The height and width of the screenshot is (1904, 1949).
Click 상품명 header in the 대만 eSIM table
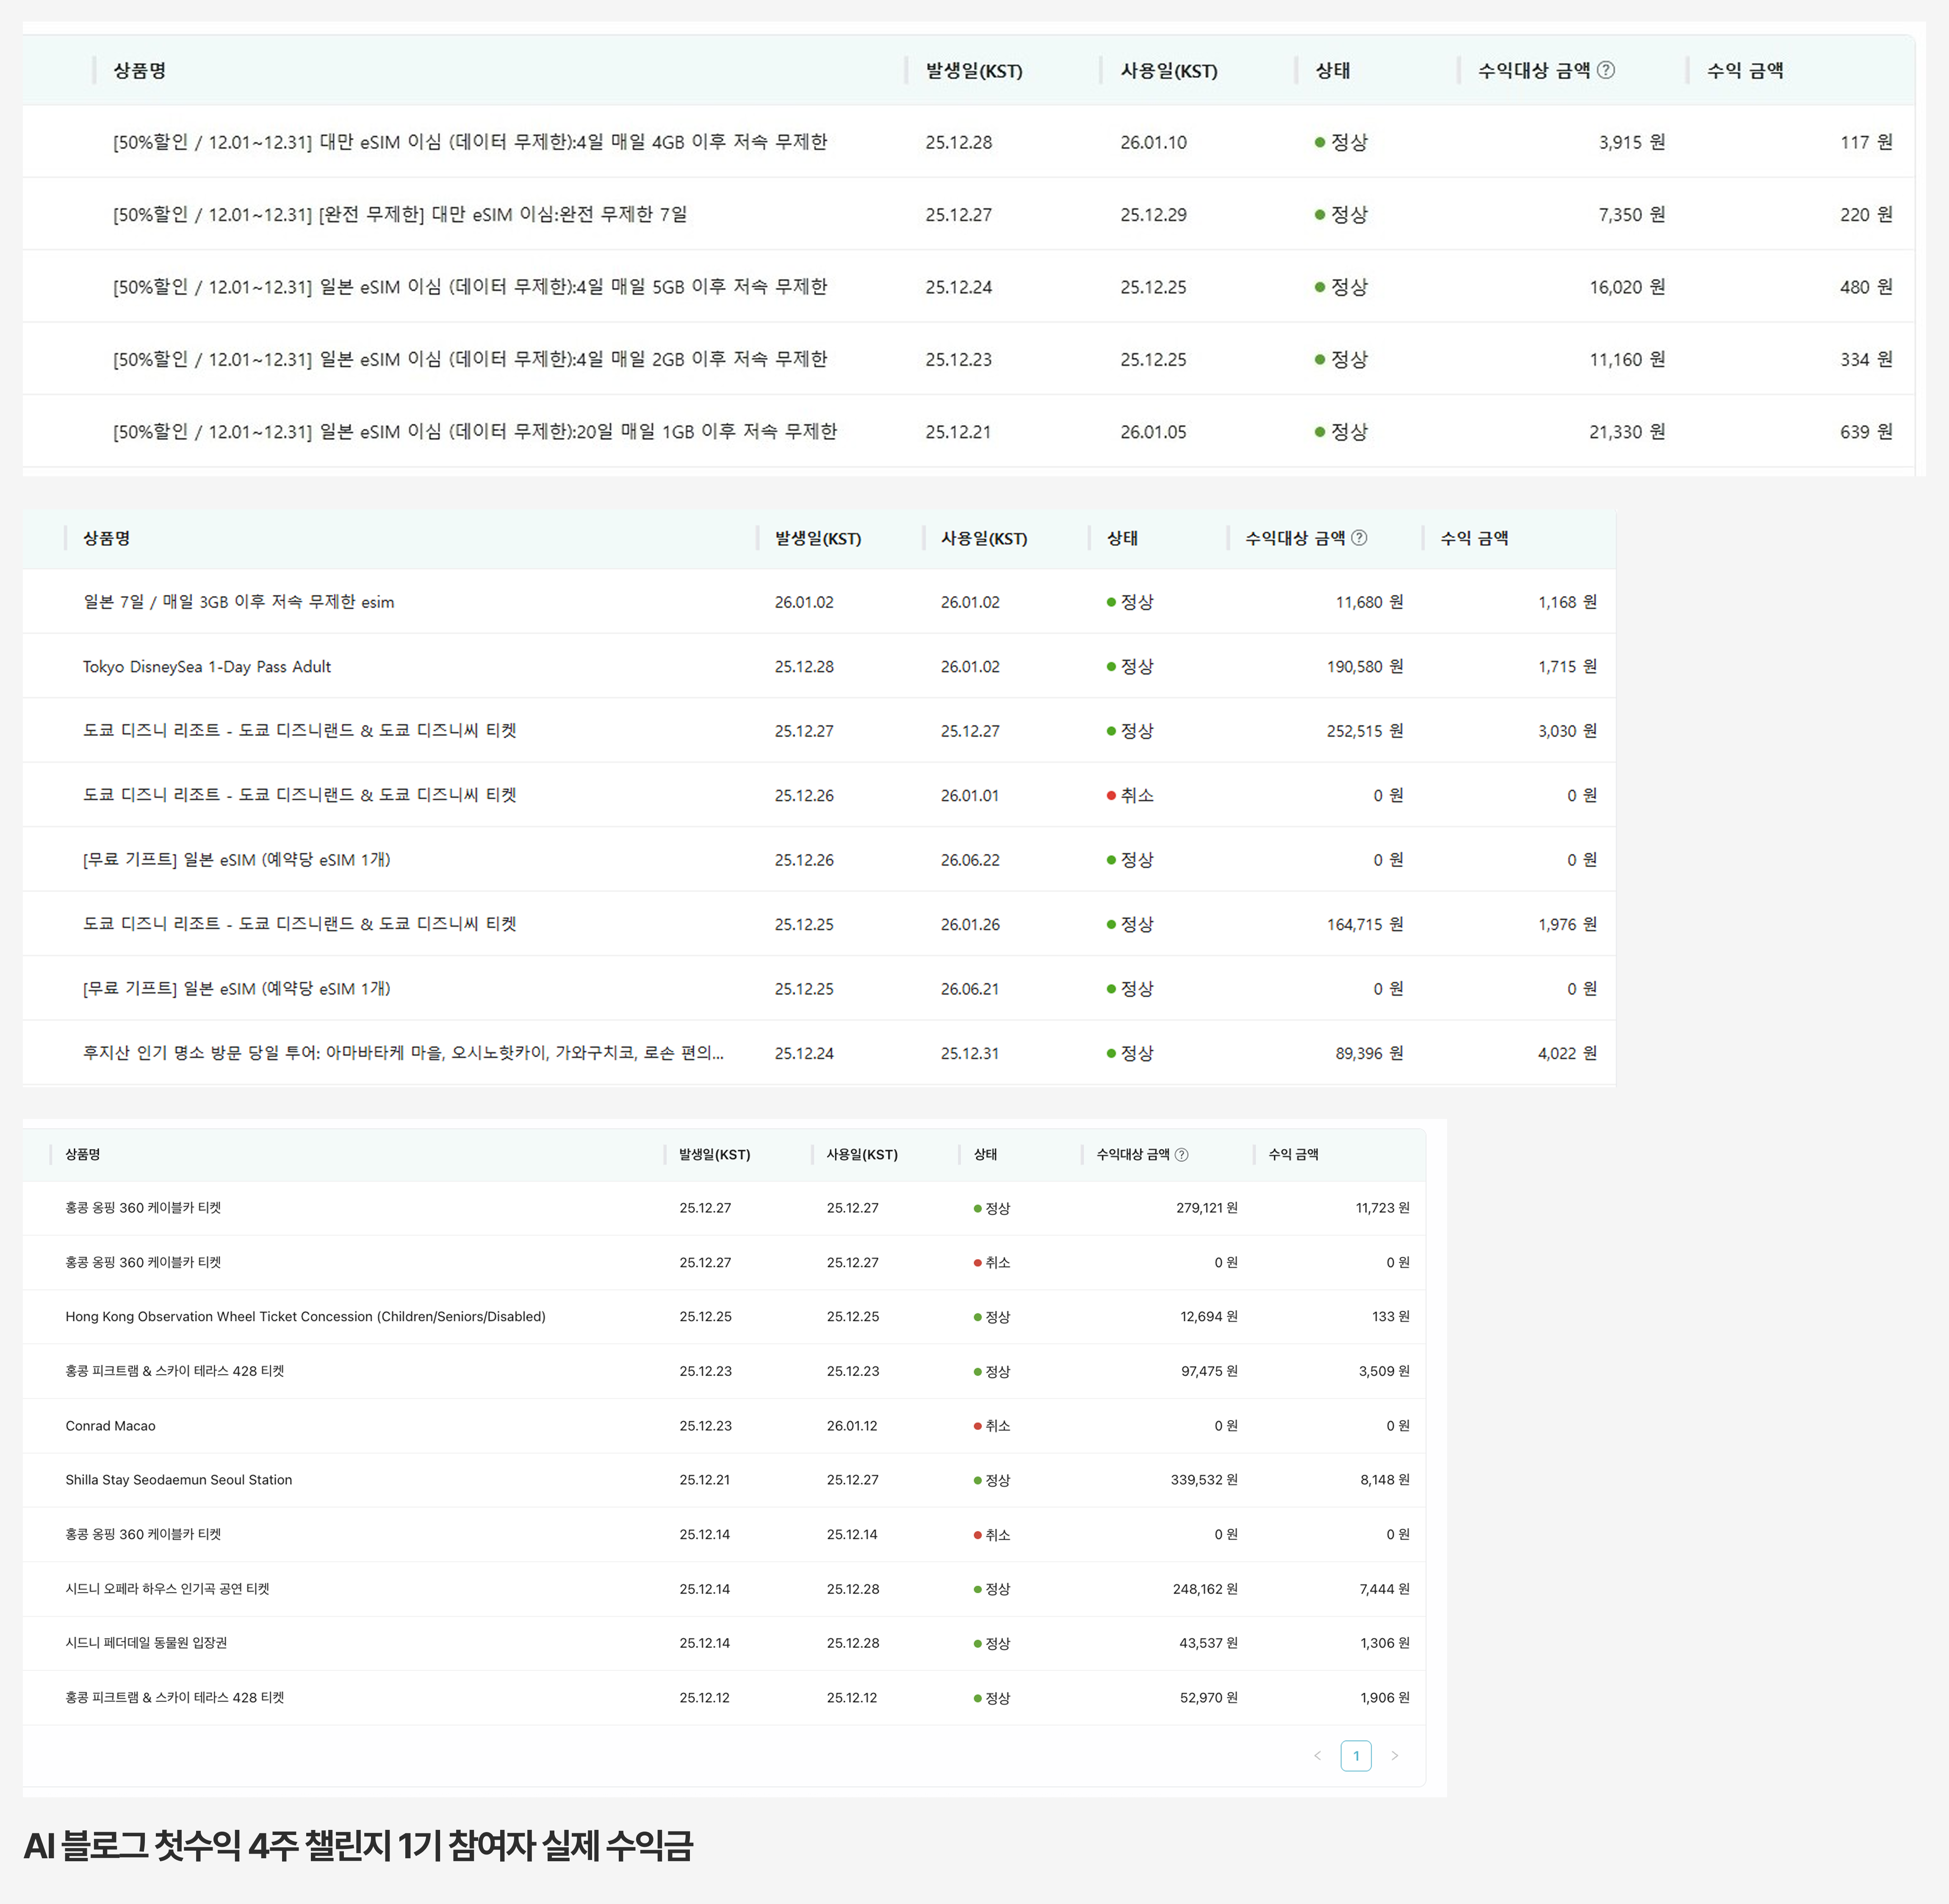[x=140, y=71]
